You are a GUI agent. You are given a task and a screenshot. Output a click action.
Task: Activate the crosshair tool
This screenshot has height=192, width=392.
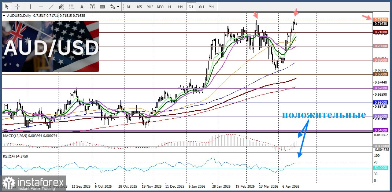coord(17,7)
